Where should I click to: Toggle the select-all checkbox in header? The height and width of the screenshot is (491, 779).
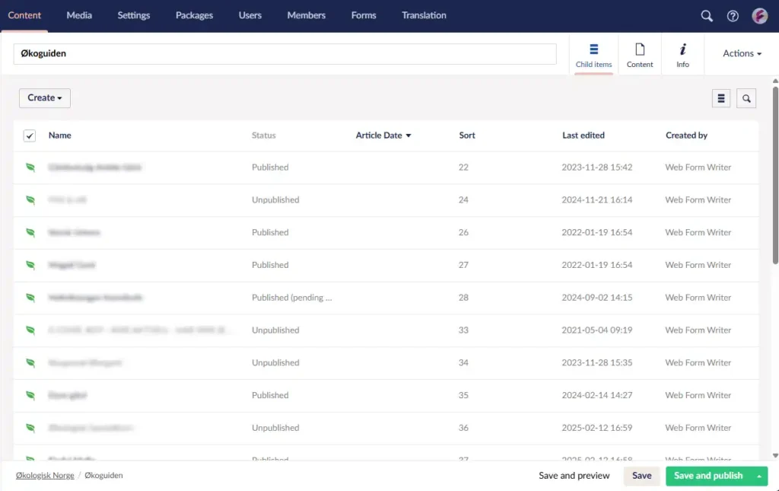coord(30,136)
